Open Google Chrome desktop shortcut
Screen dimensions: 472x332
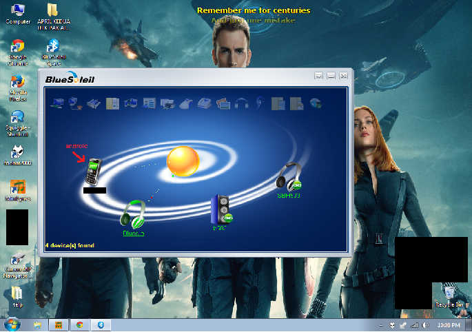[x=17, y=52]
